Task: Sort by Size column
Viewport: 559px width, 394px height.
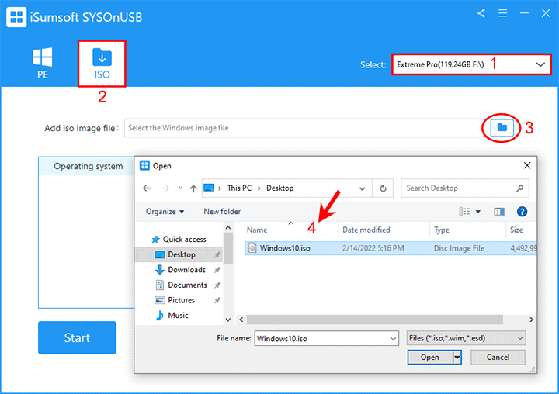Action: click(516, 230)
